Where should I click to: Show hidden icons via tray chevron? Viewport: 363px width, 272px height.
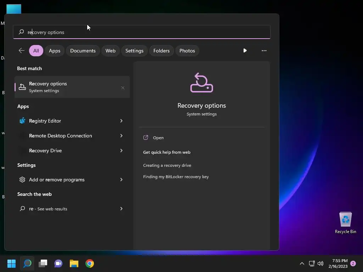tap(302, 263)
